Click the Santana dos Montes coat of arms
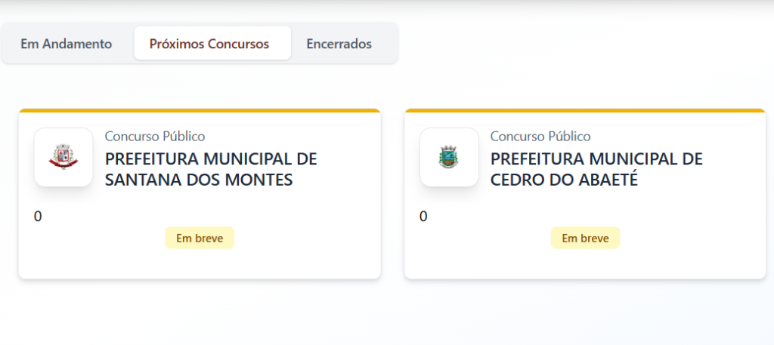Viewport: 774px width, 345px height. pyautogui.click(x=63, y=157)
